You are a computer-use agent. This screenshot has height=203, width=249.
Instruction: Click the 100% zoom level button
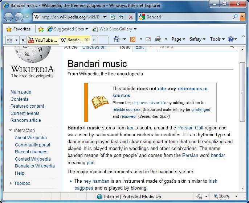click(222, 196)
